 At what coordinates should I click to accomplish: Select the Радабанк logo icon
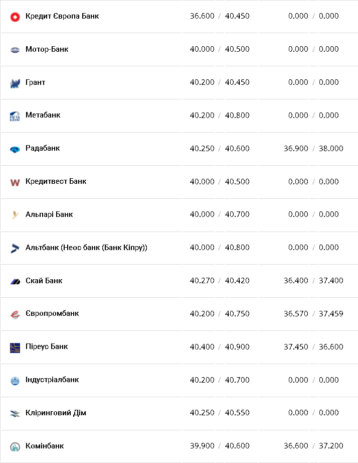15,149
